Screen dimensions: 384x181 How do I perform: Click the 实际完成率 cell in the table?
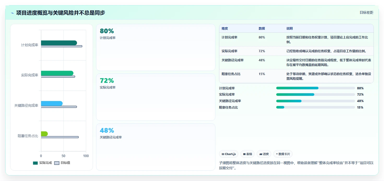pyautogui.click(x=229, y=51)
